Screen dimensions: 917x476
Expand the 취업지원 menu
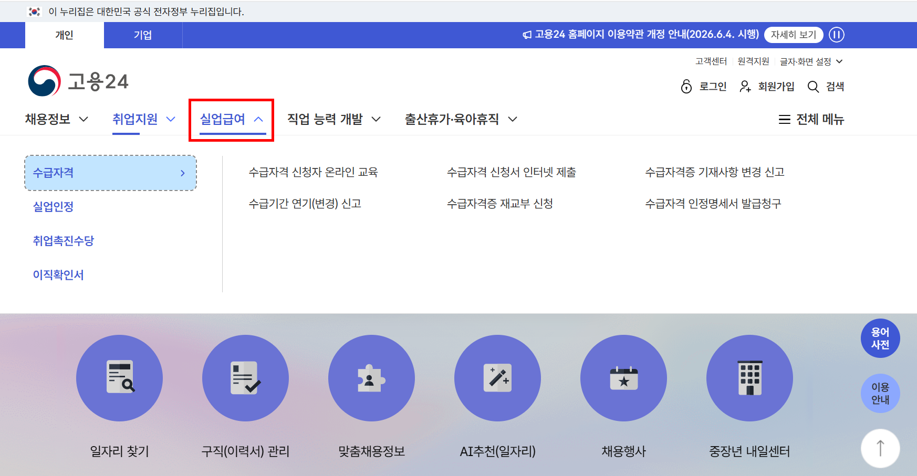[x=144, y=119]
